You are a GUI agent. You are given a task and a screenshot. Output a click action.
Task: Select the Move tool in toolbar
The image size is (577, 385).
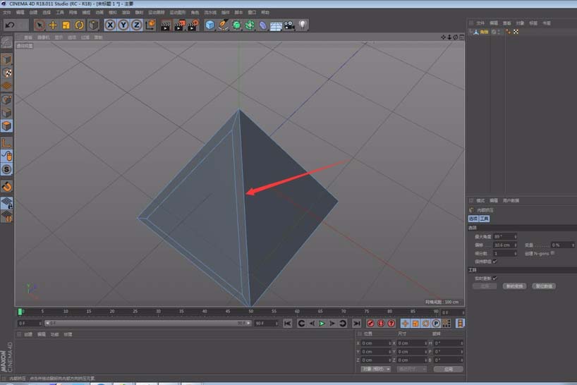(x=53, y=25)
